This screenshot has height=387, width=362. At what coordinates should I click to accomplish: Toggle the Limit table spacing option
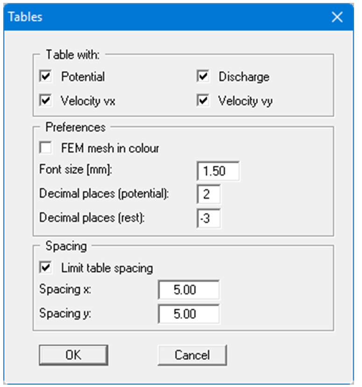pyautogui.click(x=45, y=267)
